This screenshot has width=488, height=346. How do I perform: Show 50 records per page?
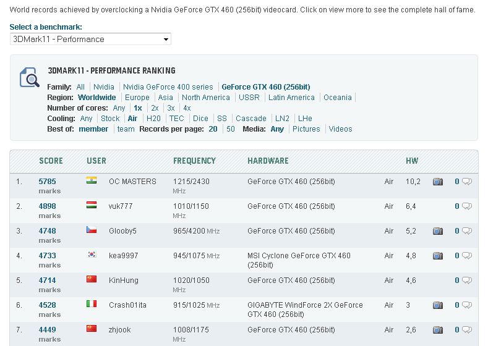231,129
